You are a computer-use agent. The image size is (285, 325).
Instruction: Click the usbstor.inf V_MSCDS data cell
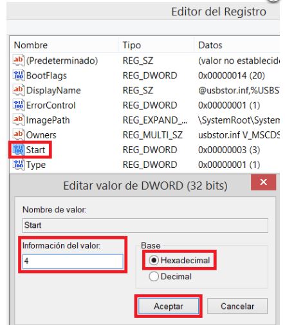(x=239, y=135)
